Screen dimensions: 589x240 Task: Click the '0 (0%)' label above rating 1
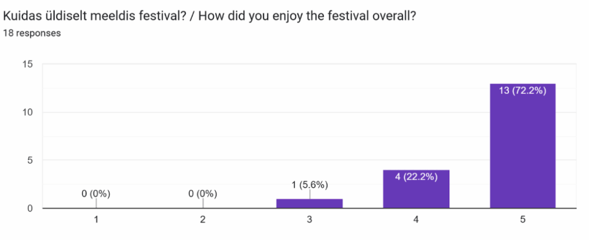96,194
